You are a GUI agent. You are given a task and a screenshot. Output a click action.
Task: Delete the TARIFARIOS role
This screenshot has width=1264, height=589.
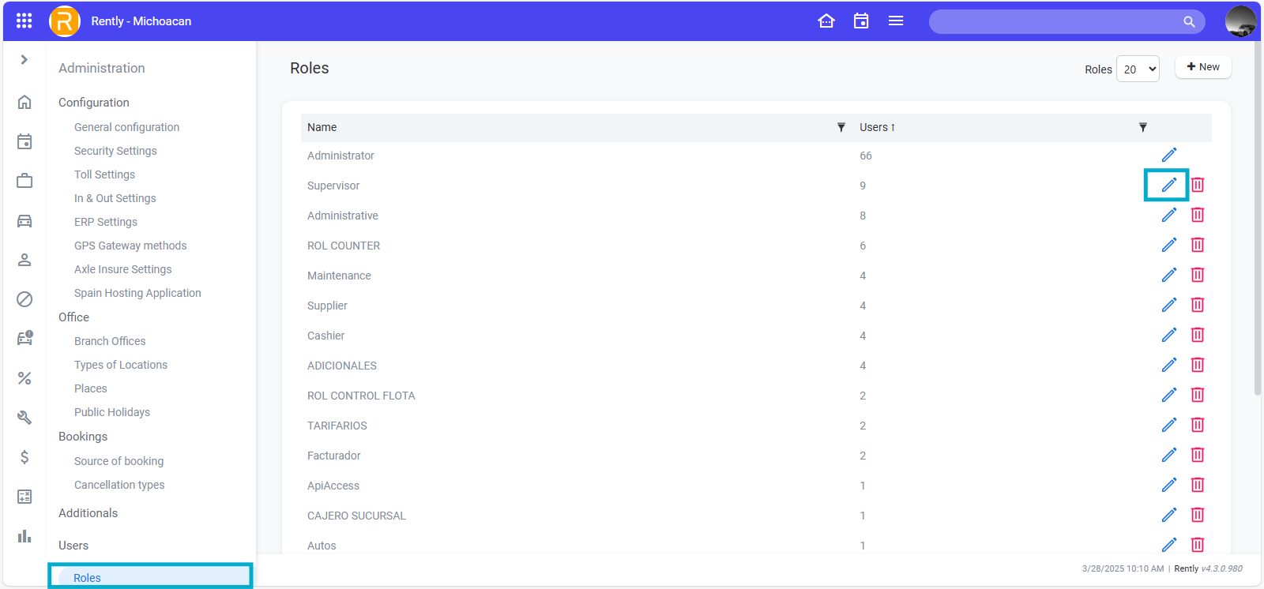1198,425
